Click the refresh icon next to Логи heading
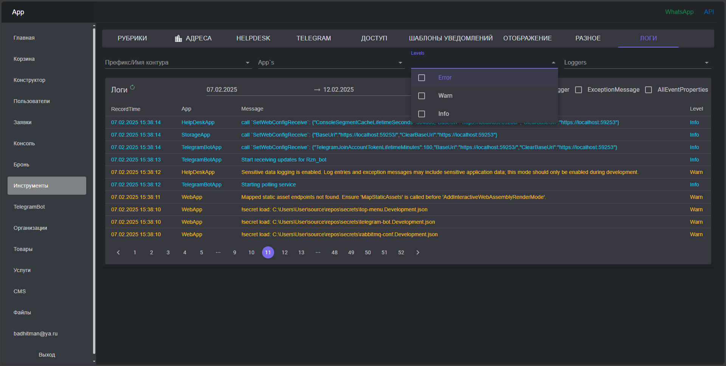 tap(132, 87)
